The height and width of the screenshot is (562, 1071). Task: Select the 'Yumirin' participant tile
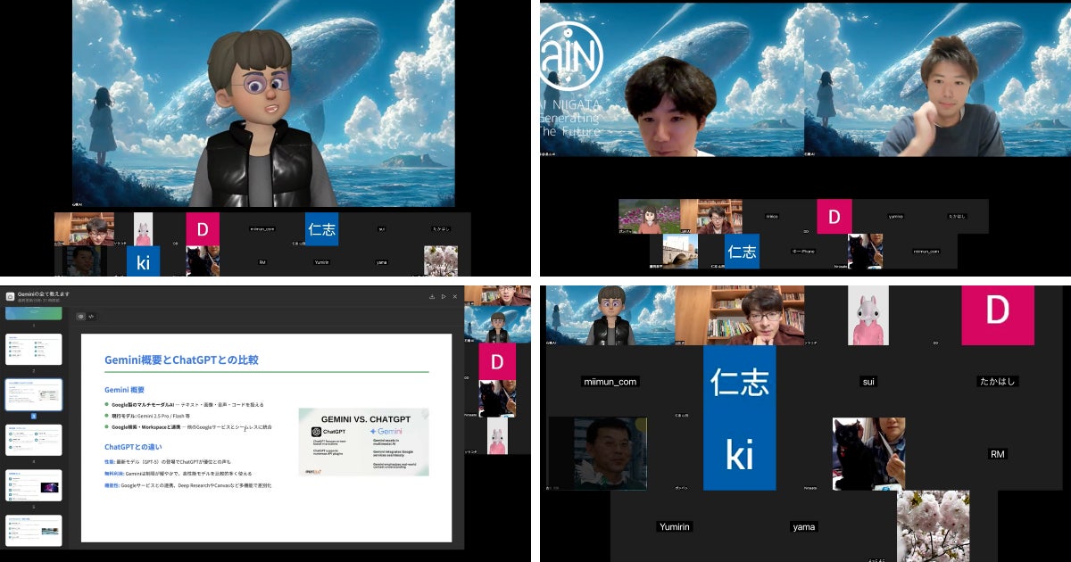point(674,526)
